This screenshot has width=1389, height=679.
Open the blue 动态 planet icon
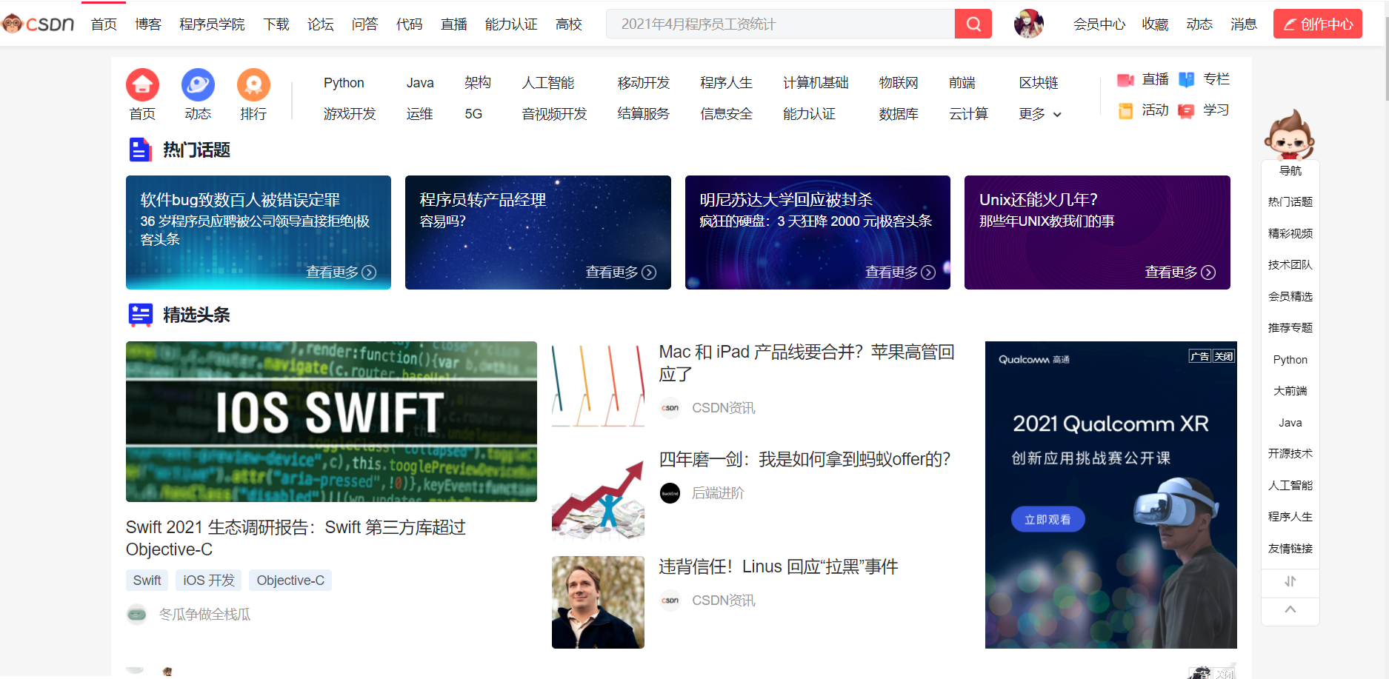(x=198, y=85)
